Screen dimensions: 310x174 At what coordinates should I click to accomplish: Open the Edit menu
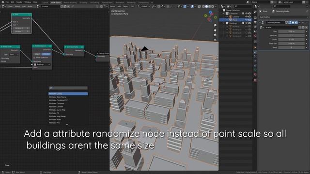coord(13,2)
